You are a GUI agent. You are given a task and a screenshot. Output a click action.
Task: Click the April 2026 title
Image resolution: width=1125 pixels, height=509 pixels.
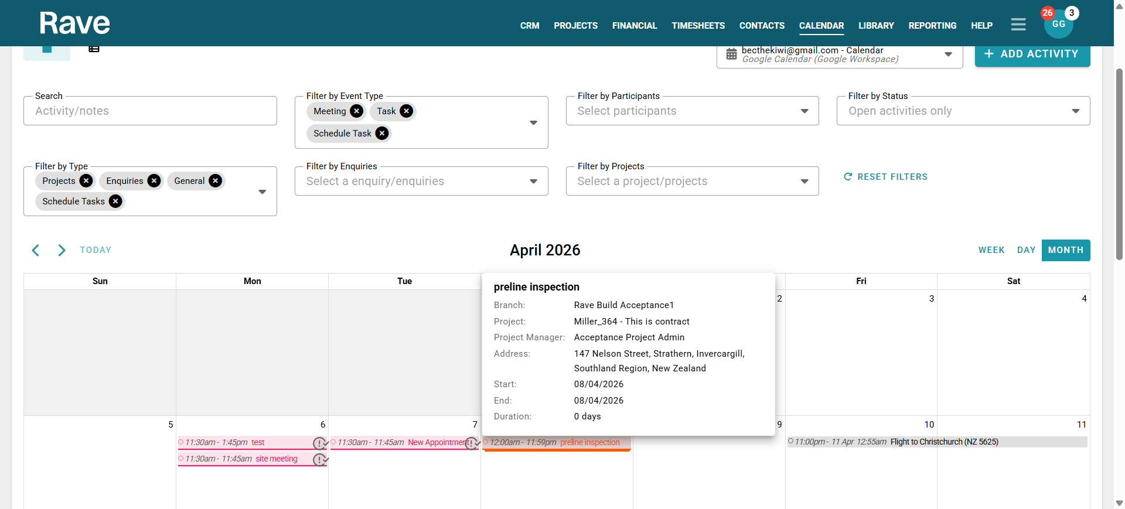(x=545, y=250)
